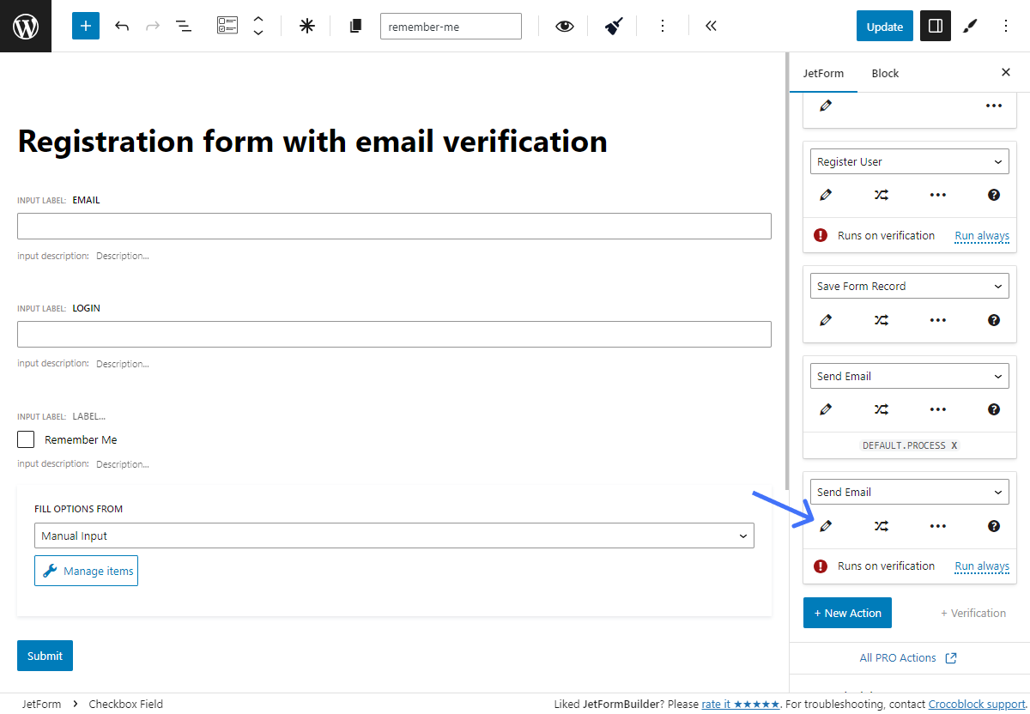Open the block inserter
The width and height of the screenshot is (1030, 714).
[85, 26]
